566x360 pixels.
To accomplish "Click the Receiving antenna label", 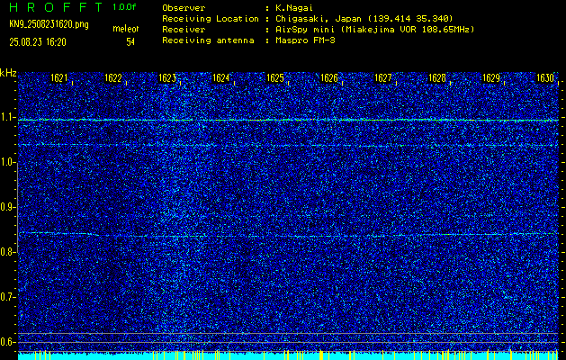I will (x=208, y=40).
